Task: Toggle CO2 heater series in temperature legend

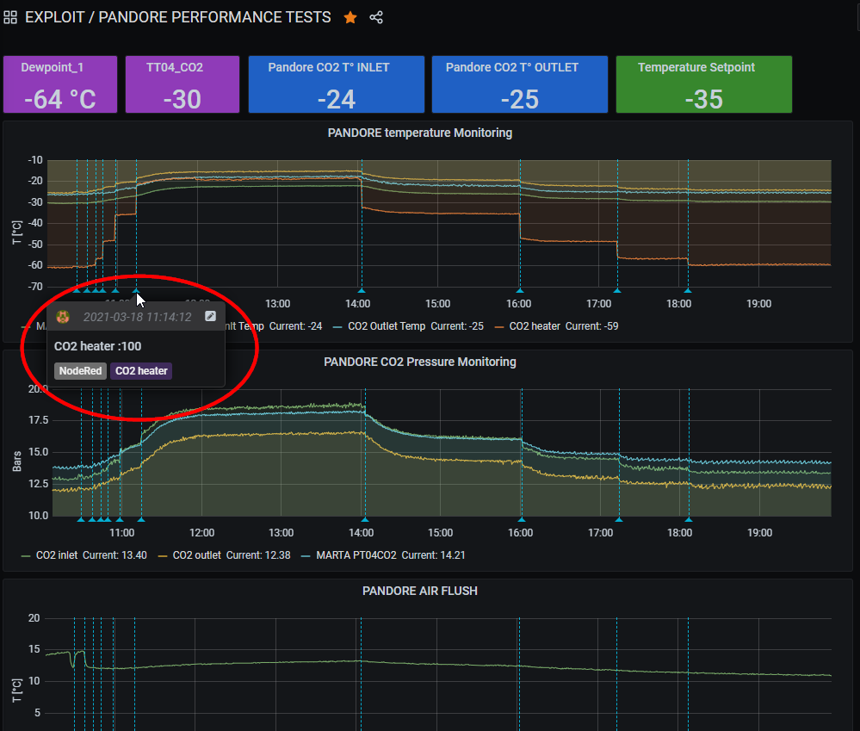Action: point(535,326)
